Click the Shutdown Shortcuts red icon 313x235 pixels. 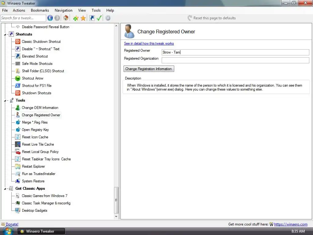pyautogui.click(x=18, y=93)
